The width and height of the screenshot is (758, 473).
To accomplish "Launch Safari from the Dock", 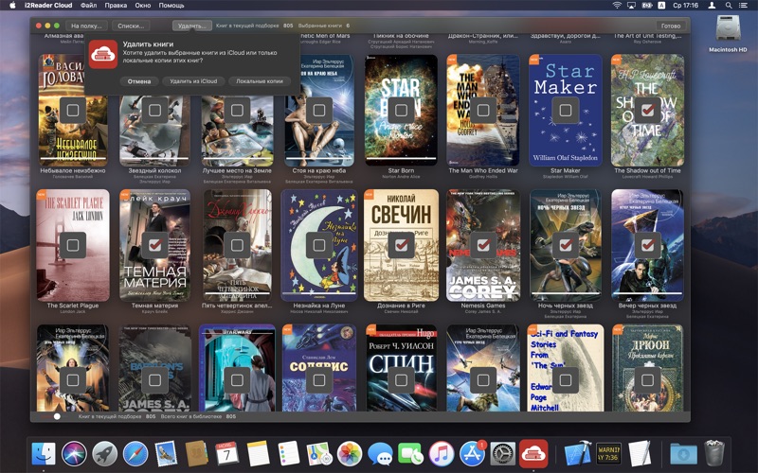I will click(x=135, y=454).
